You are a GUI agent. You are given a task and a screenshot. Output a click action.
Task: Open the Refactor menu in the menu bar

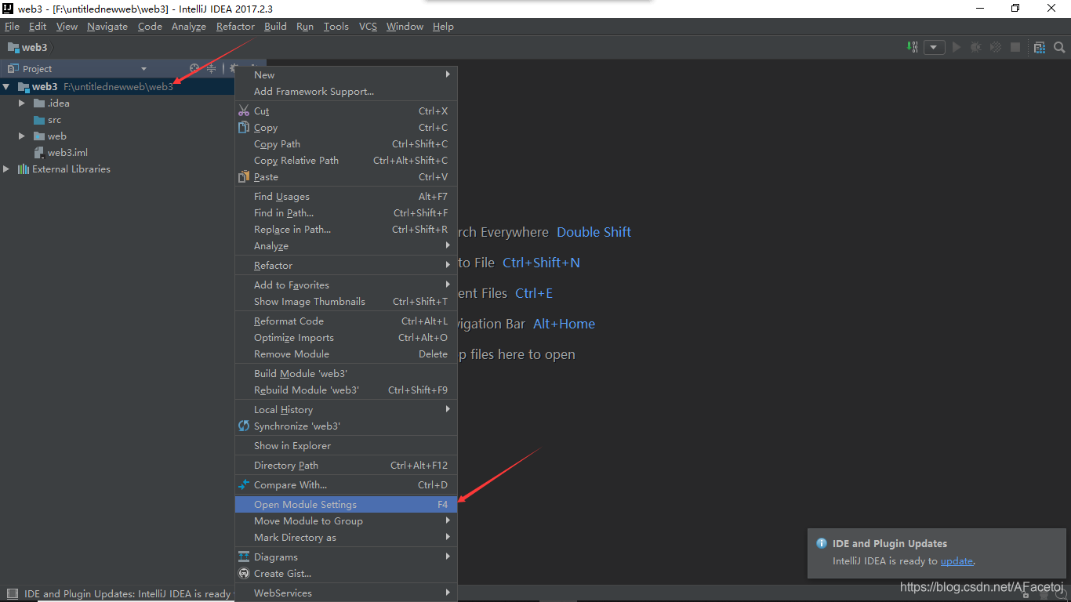coord(235,27)
